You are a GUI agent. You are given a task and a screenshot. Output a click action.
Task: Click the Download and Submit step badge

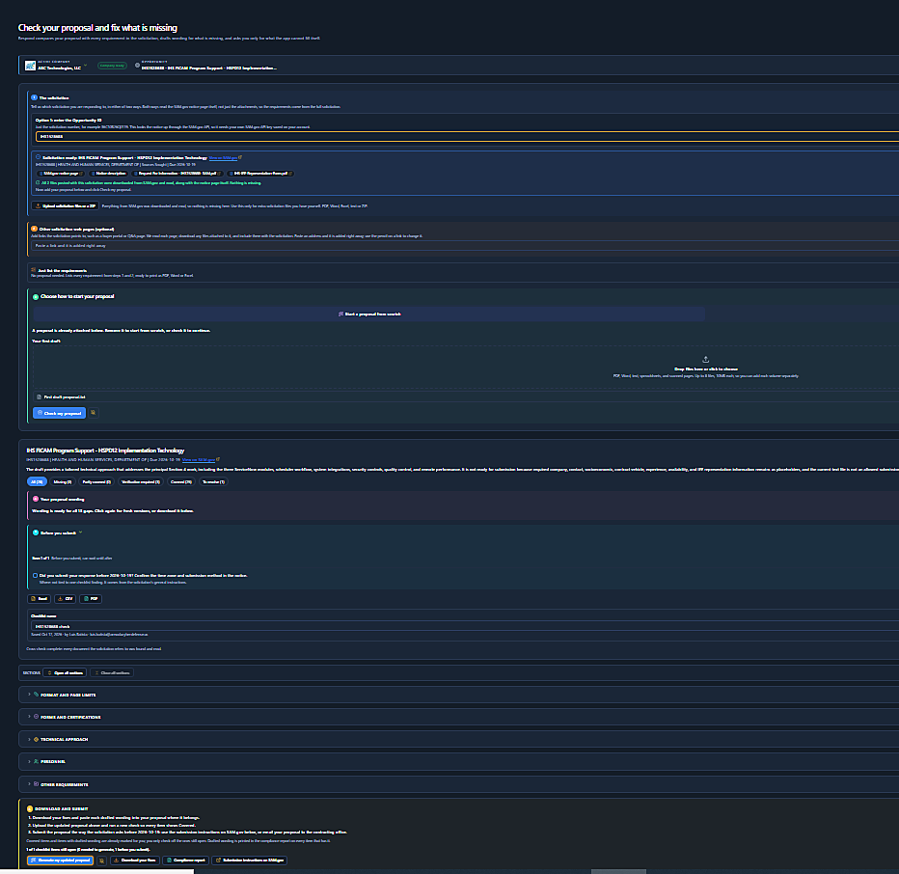[30, 808]
